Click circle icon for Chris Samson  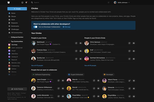coord(129,43)
